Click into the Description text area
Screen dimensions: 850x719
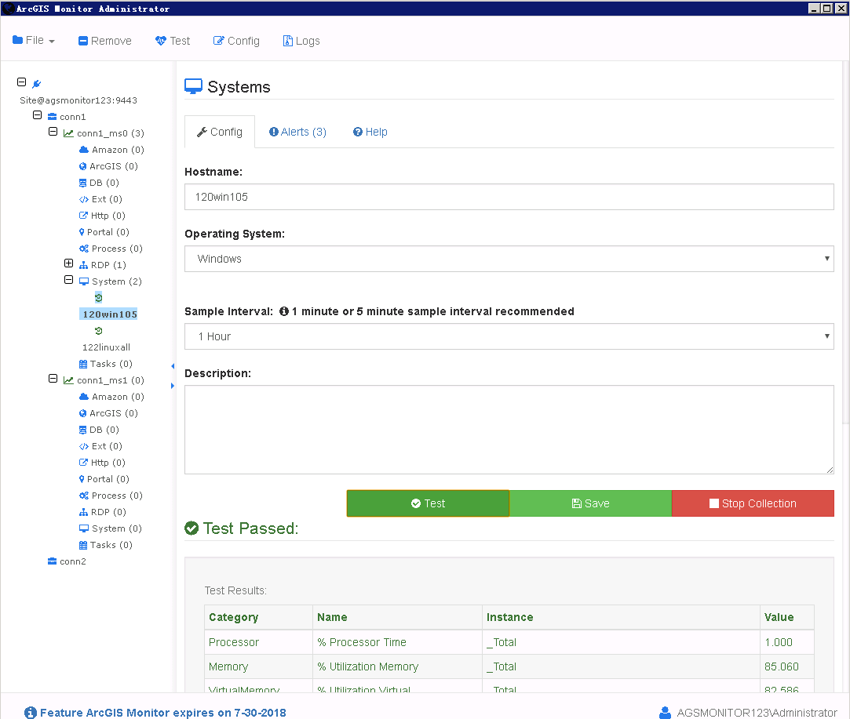[x=509, y=430]
